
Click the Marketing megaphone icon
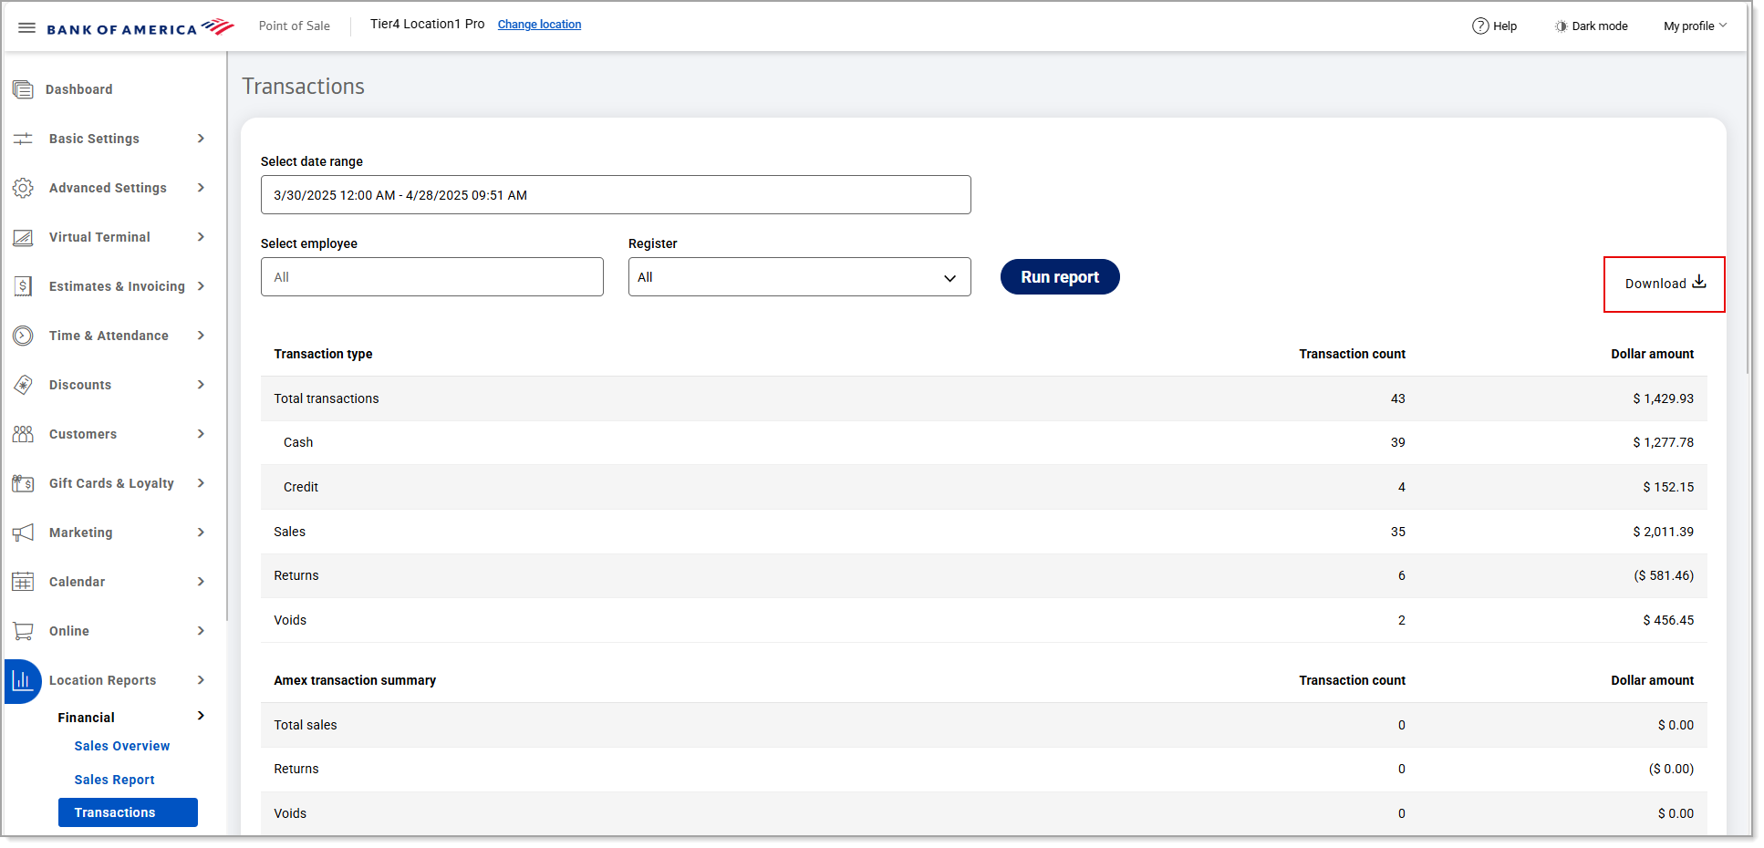[23, 533]
